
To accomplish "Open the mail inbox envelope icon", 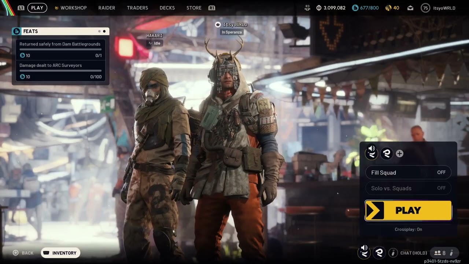I will [410, 8].
